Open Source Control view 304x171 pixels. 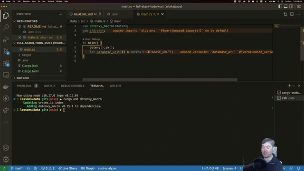click(x=6, y=51)
